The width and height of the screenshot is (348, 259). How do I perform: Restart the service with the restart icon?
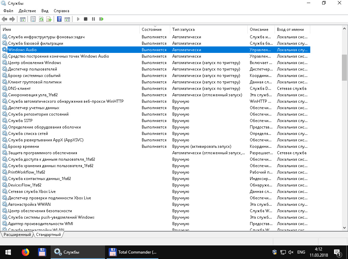(x=101, y=19)
